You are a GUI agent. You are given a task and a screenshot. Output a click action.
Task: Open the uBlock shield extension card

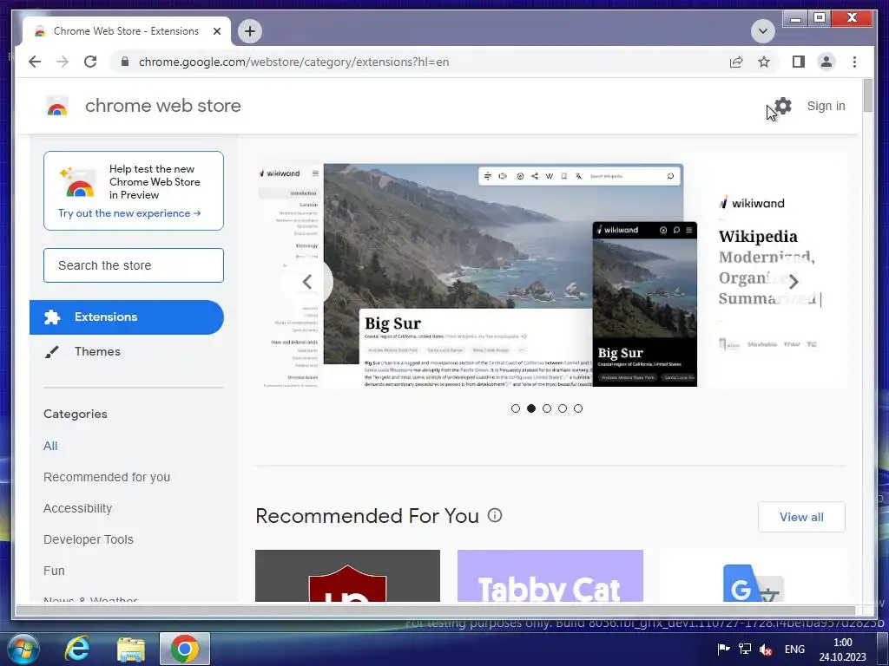[x=347, y=576]
